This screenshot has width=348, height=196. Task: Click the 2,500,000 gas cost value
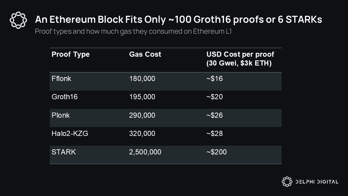click(145, 152)
